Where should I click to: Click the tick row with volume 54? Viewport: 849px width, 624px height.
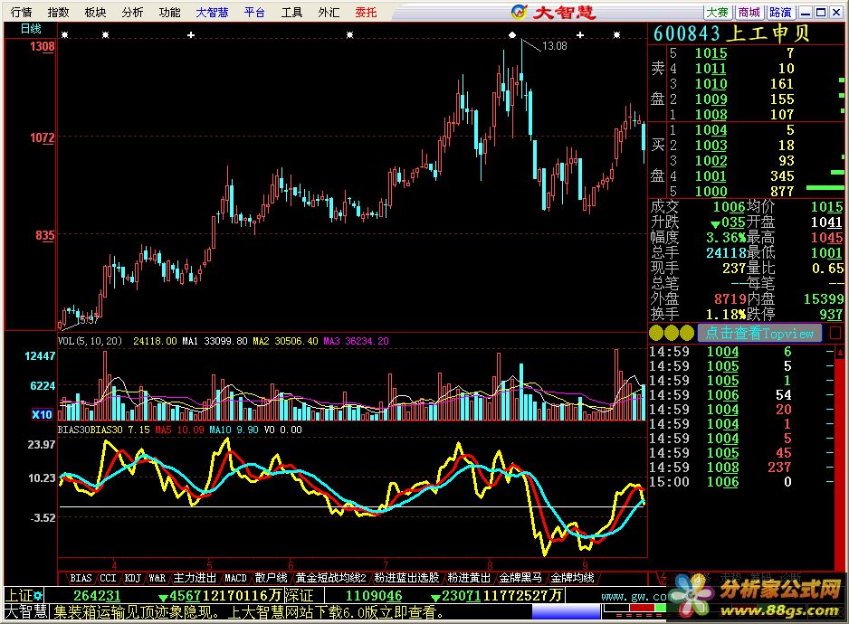click(x=741, y=395)
